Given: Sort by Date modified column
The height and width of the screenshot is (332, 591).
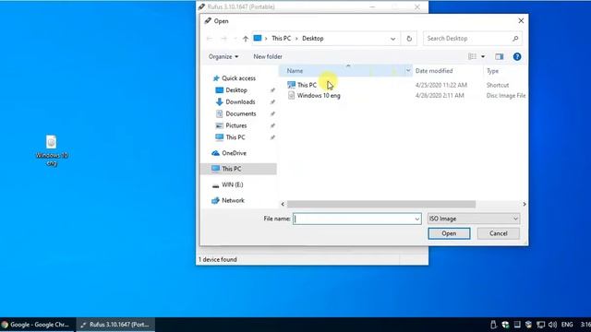Looking at the screenshot, I should click(x=434, y=71).
